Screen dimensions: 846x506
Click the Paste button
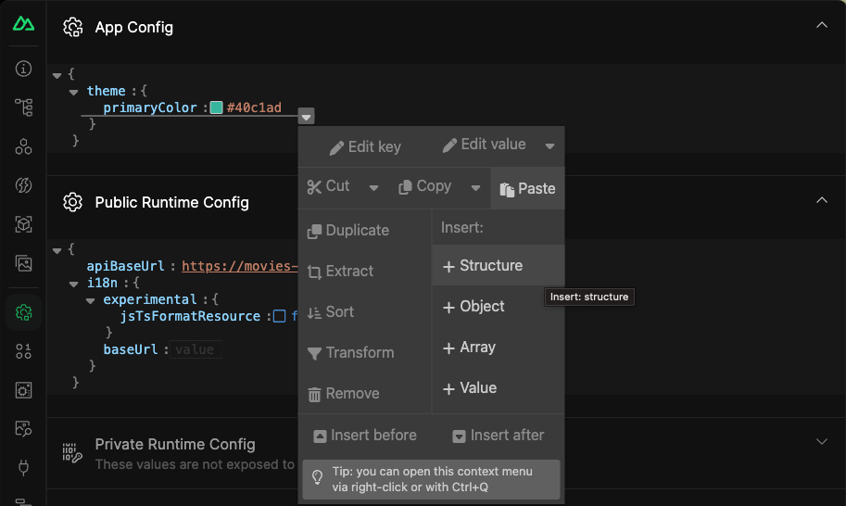(x=527, y=188)
